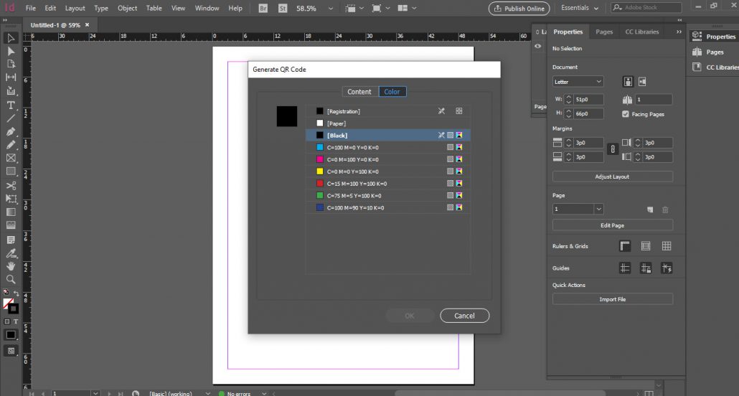The width and height of the screenshot is (739, 396).
Task: Select the Type tool
Action: coord(11,105)
